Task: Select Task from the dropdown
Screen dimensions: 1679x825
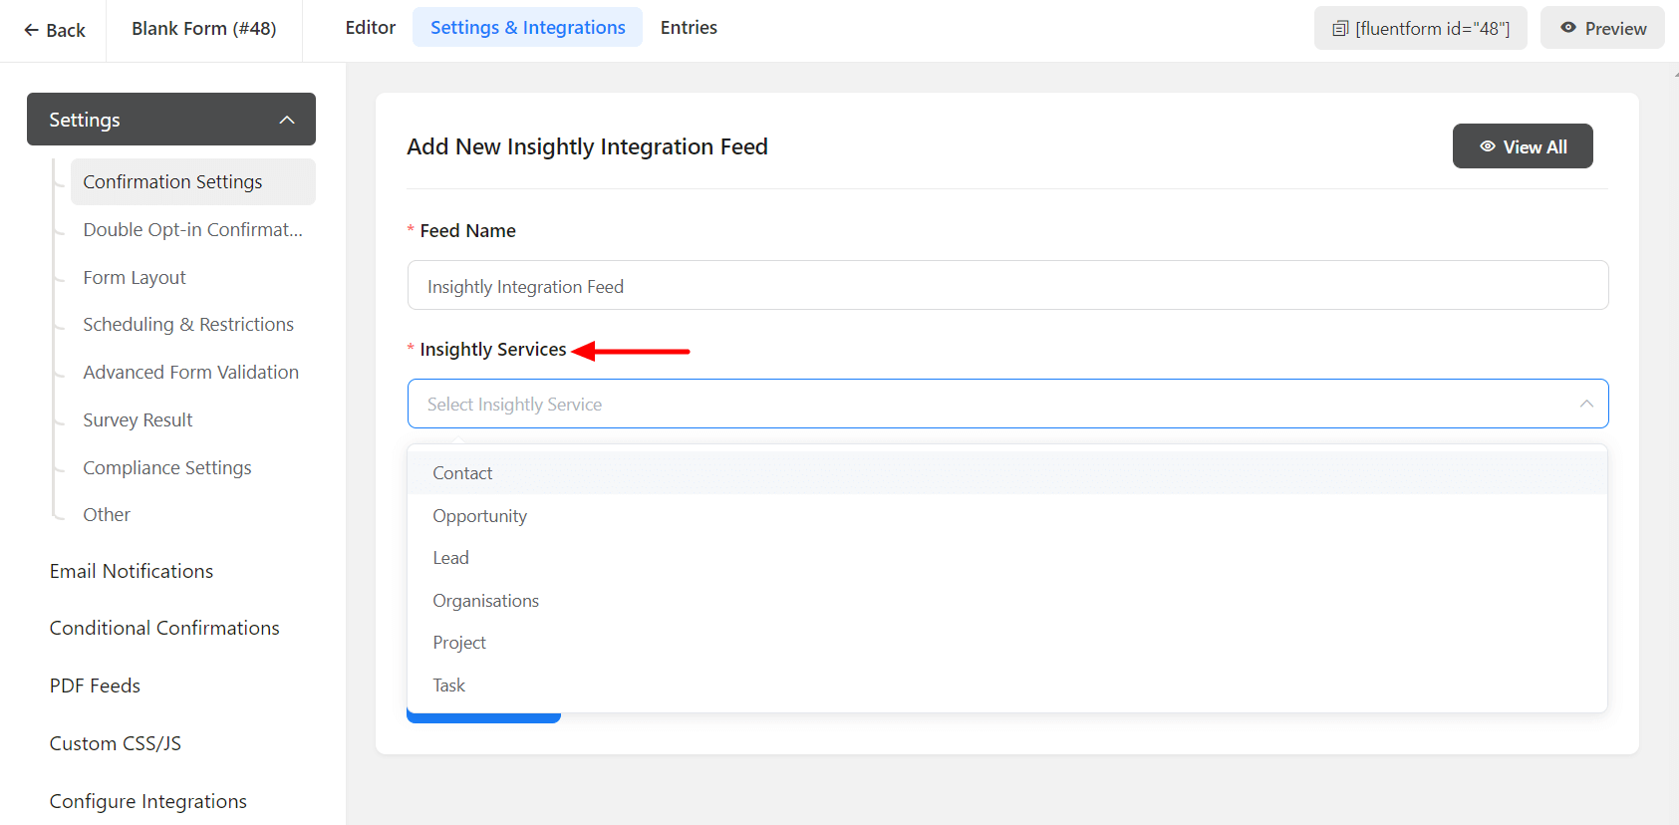Action: (x=448, y=686)
